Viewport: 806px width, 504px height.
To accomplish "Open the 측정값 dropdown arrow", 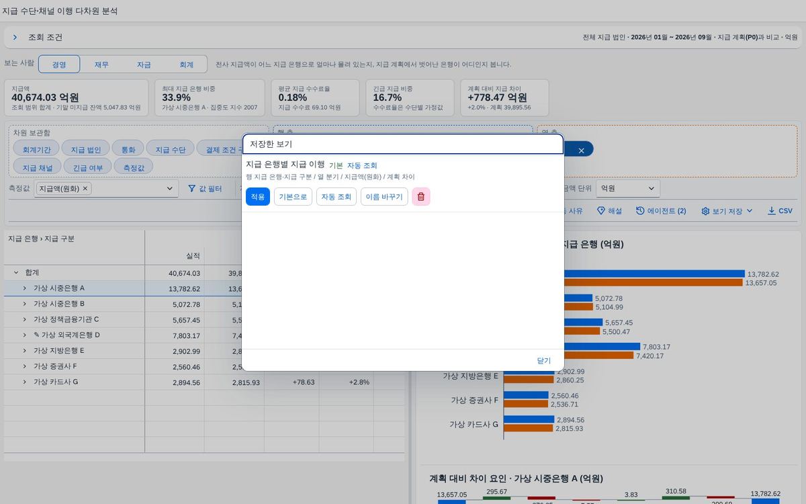I will pyautogui.click(x=170, y=189).
